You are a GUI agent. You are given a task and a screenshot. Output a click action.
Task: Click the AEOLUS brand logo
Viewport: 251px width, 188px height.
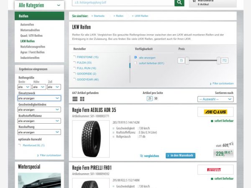tap(215, 112)
